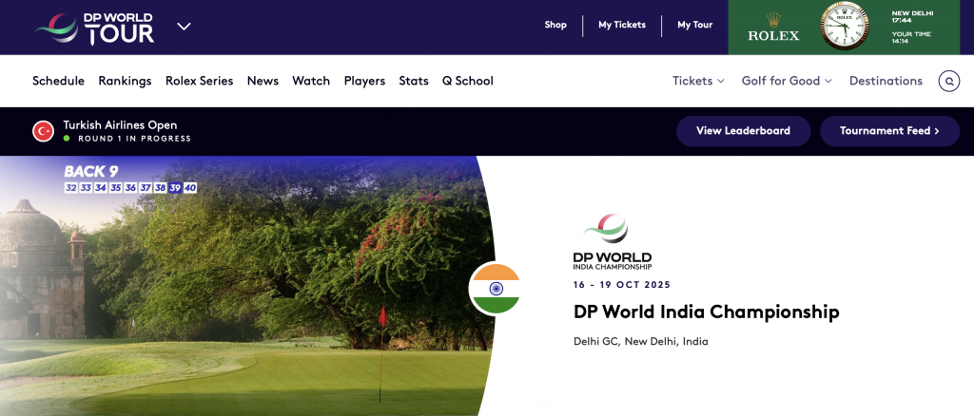Click the Rolex logo banner

773,28
